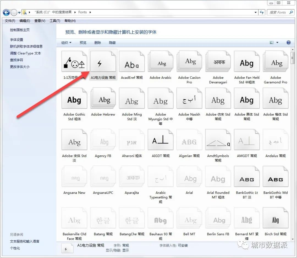297x258 pixels.
Task: Open the 工具(T) menu
Action: point(55,21)
